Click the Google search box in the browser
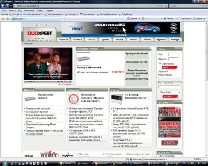This screenshot has height=166, width=208. click(185, 6)
